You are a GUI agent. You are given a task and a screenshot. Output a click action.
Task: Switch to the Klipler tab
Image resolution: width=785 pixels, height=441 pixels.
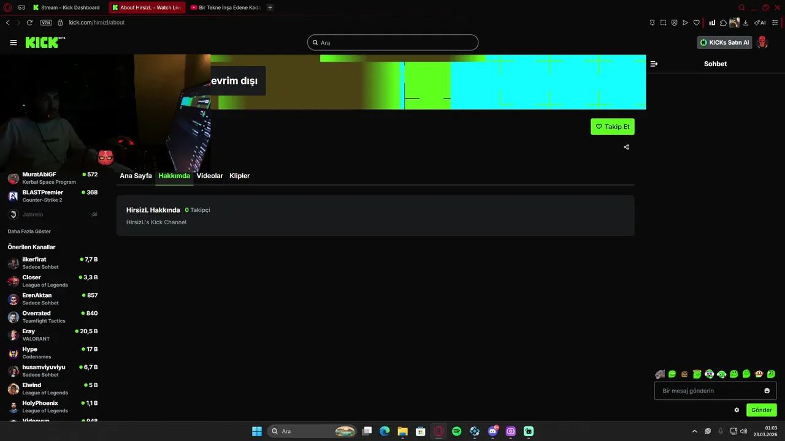pos(239,176)
